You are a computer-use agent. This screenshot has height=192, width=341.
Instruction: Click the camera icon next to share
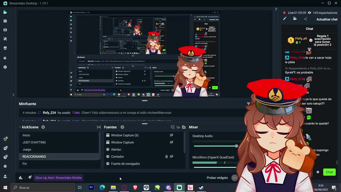(x=295, y=19)
